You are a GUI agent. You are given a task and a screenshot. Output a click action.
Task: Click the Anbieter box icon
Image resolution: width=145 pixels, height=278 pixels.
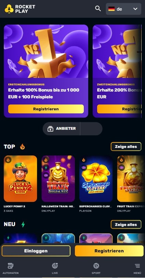coord(50,129)
